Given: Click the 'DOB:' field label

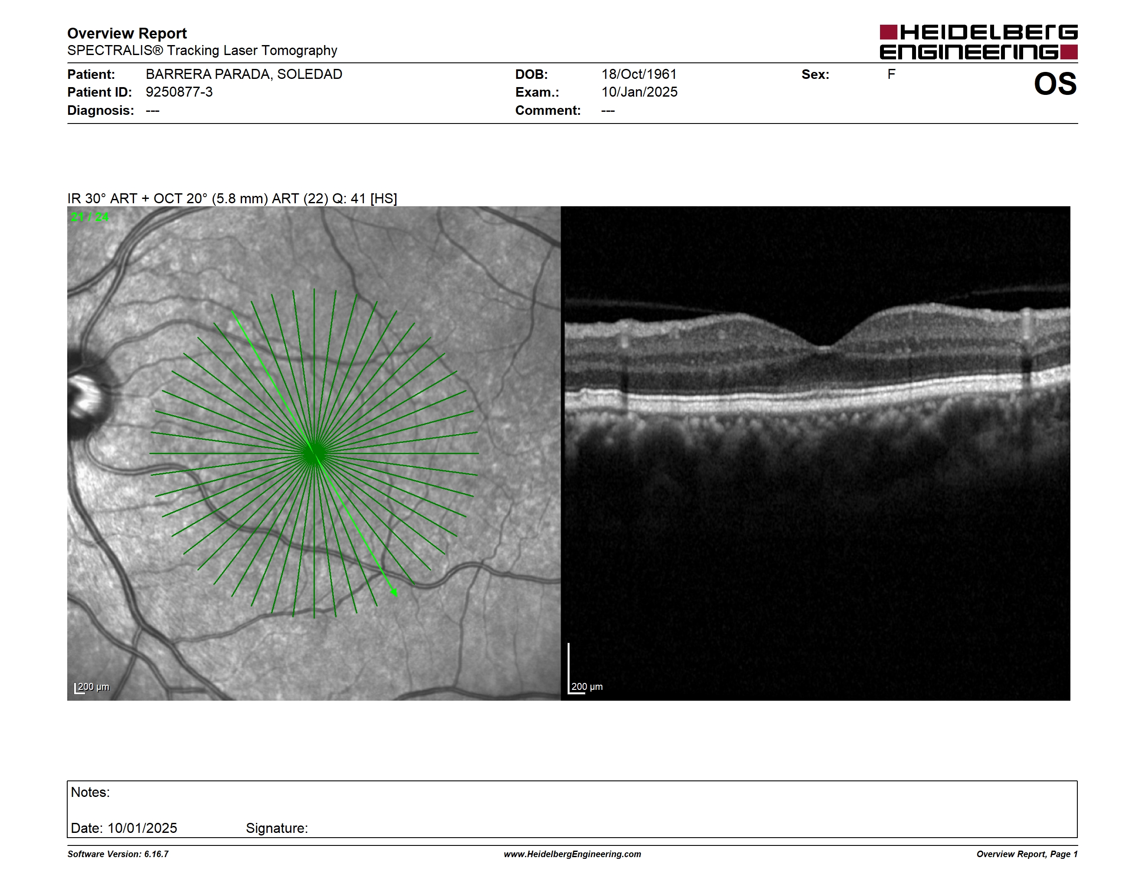Looking at the screenshot, I should pos(532,75).
